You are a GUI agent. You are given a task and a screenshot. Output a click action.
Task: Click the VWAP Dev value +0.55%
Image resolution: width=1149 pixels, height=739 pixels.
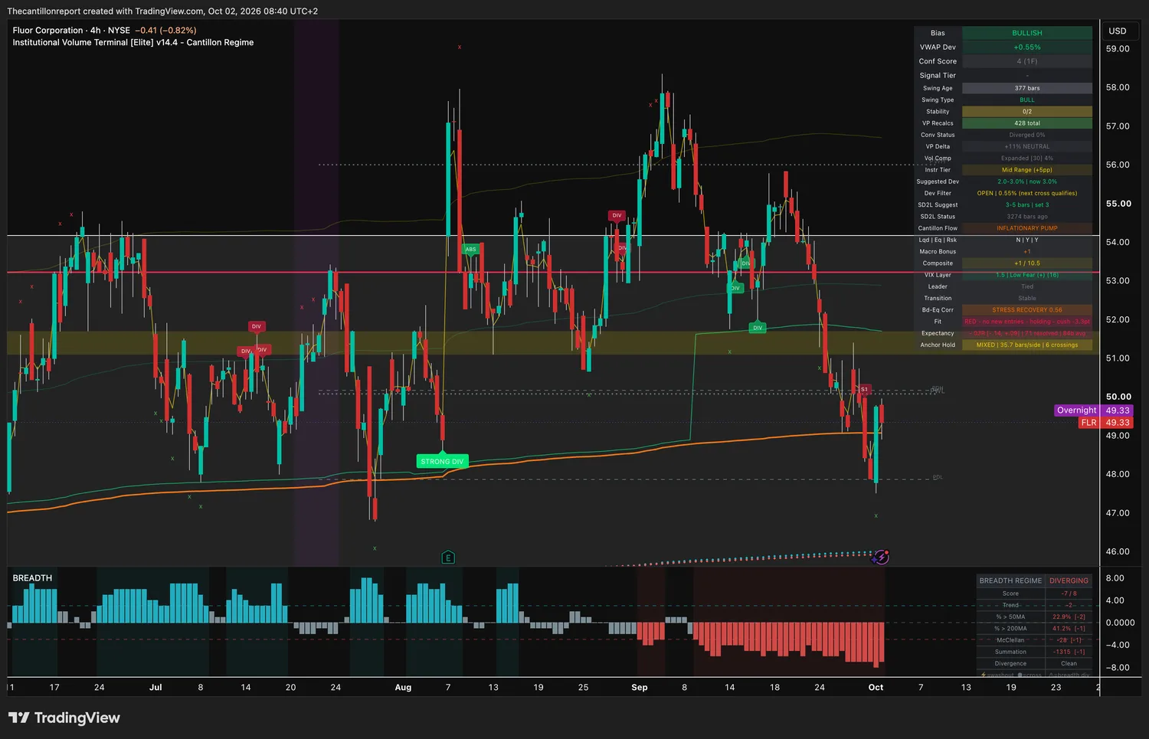tap(1027, 47)
